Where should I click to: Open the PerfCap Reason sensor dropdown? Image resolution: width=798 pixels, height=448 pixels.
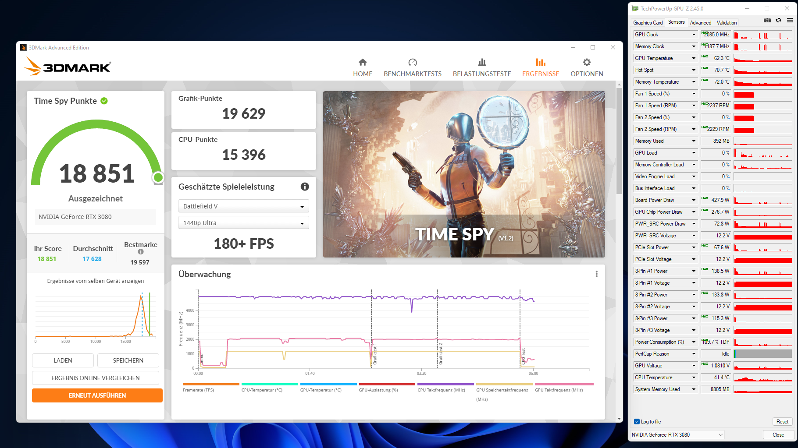click(x=694, y=354)
